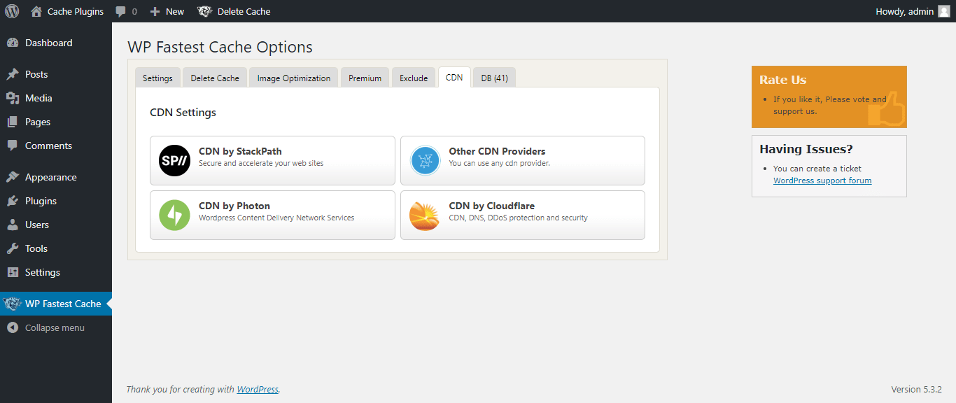Click the CDN Settings heading
Image resolution: width=956 pixels, height=403 pixels.
pyautogui.click(x=183, y=113)
